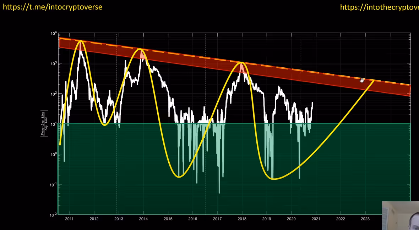Click the white line's endpoint in late 2020
The width and height of the screenshot is (419, 230).
tap(312, 103)
